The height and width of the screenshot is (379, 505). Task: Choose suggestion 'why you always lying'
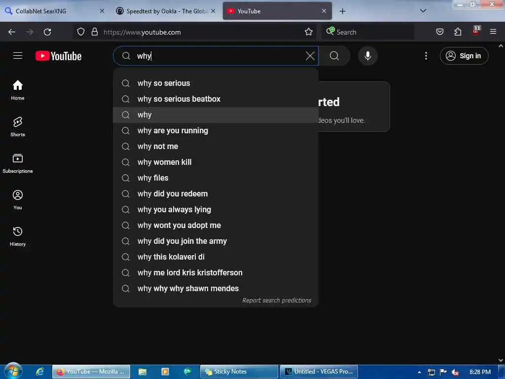tap(216, 209)
